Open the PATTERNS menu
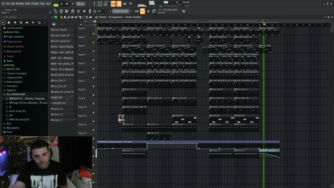334x188 pixels. [20, 4]
